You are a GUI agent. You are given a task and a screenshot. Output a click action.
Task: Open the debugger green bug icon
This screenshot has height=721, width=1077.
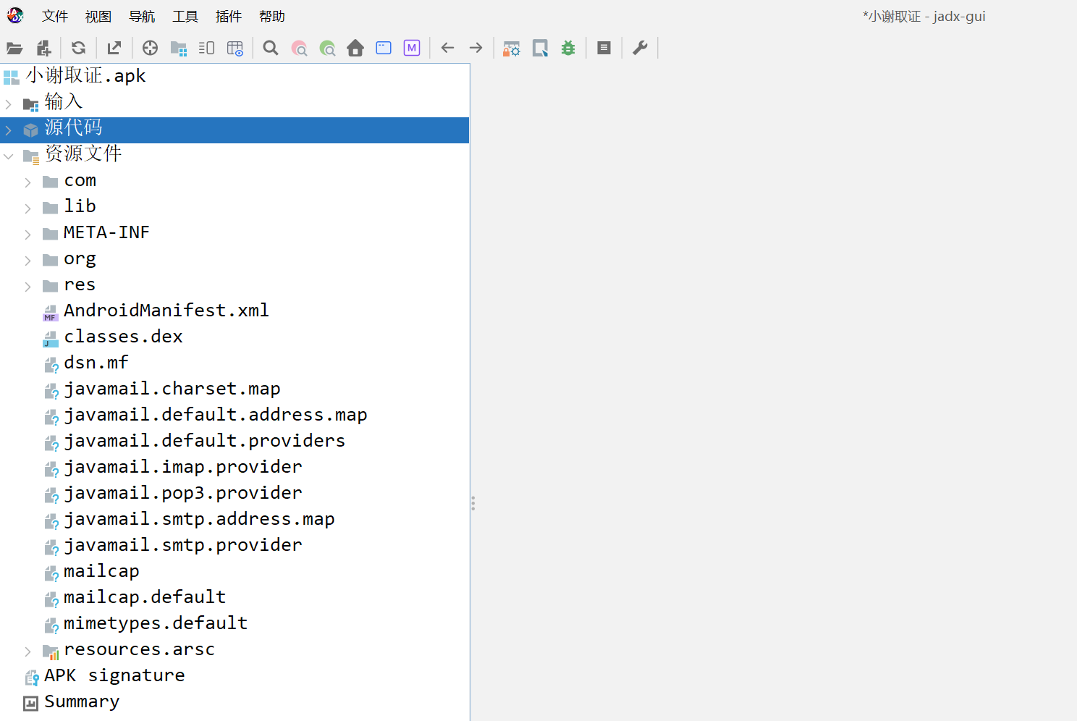(x=568, y=49)
